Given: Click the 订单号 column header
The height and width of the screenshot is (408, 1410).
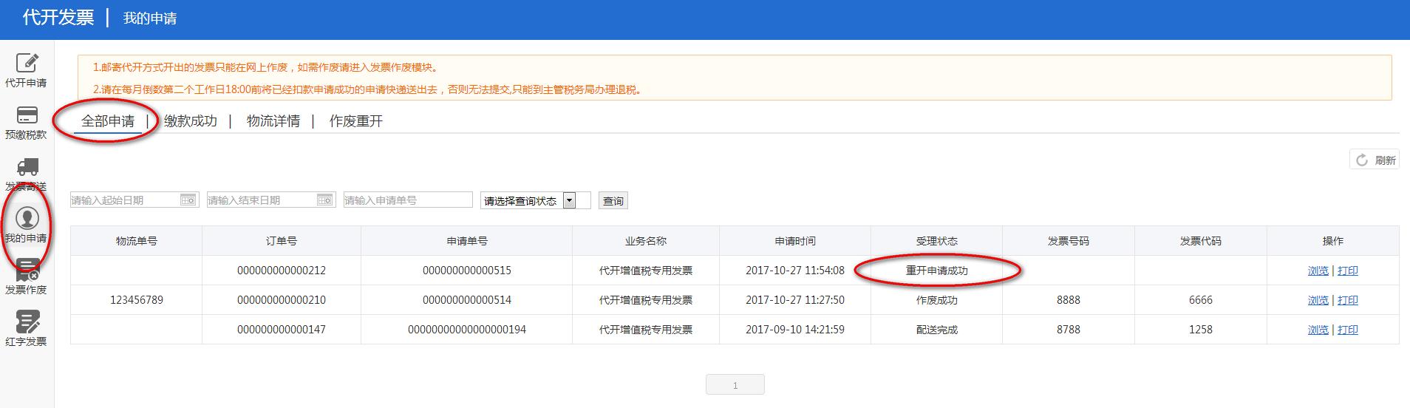Looking at the screenshot, I should (x=282, y=241).
